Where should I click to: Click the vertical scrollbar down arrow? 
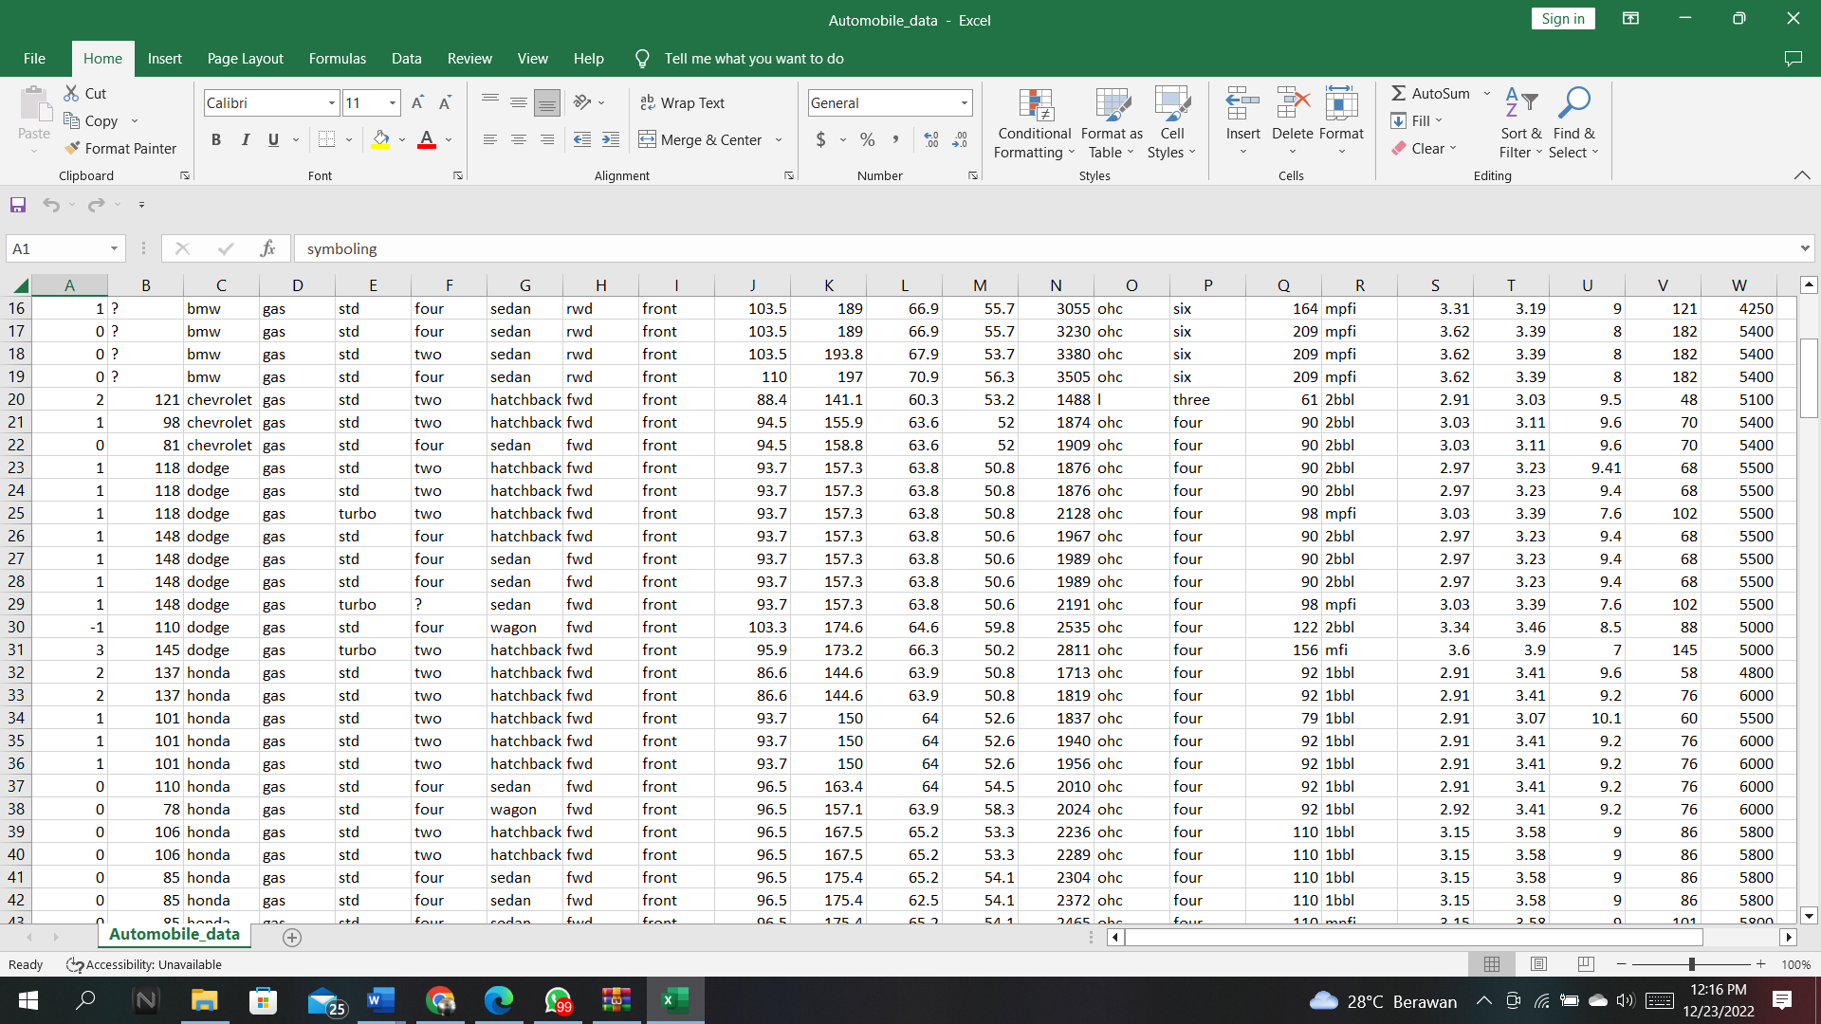pyautogui.click(x=1809, y=915)
